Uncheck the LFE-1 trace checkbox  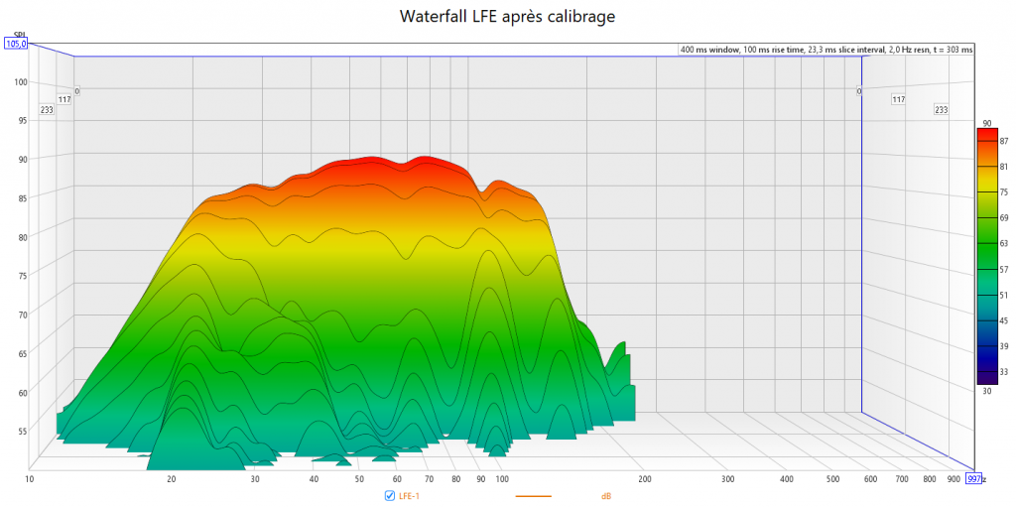pyautogui.click(x=389, y=496)
